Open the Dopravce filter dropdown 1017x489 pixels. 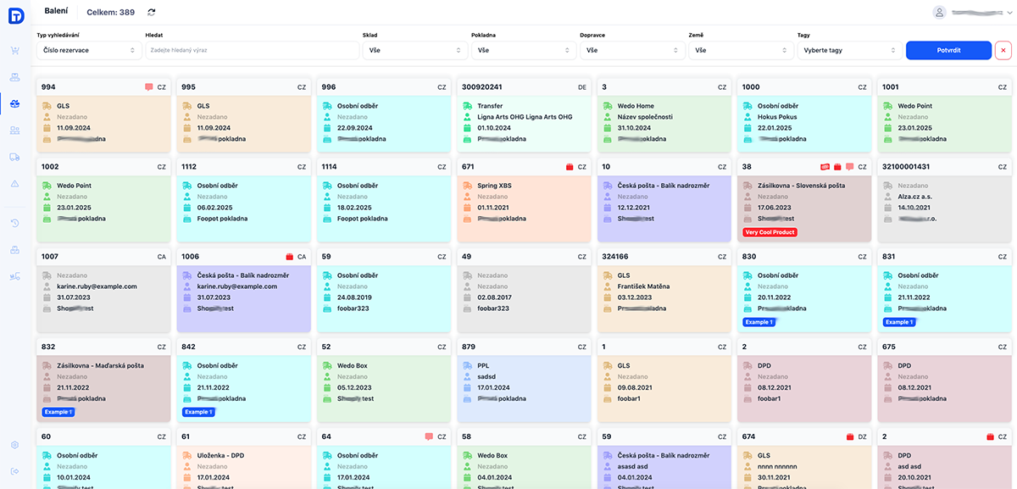pos(632,50)
